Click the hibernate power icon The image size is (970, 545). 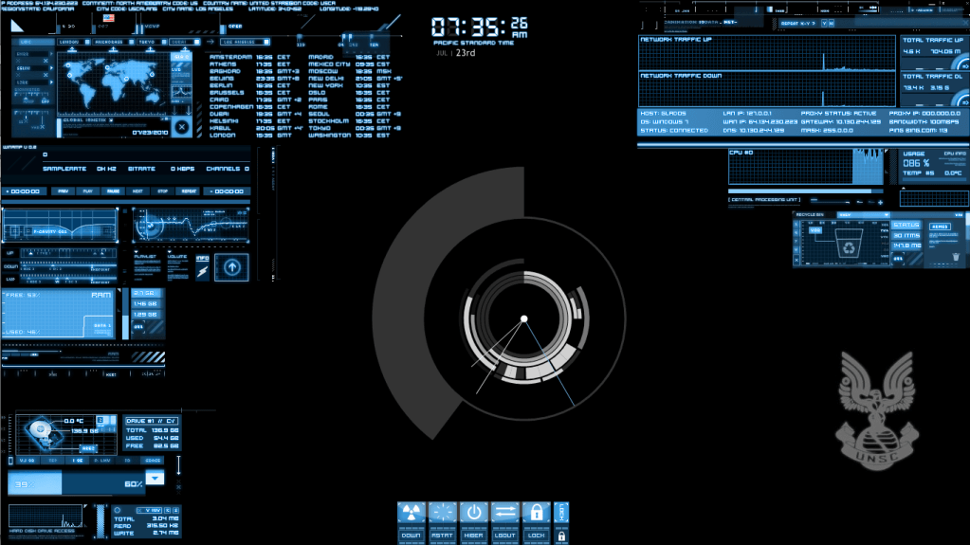pos(474,512)
